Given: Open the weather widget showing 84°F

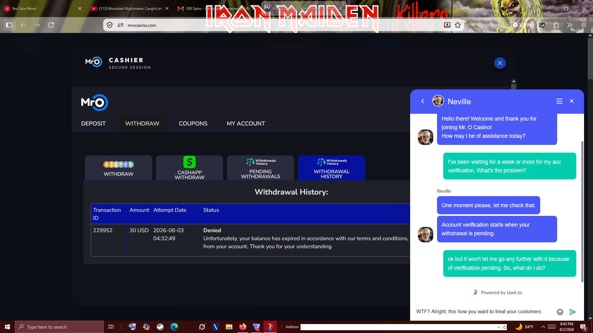Looking at the screenshot, I should coord(524,327).
